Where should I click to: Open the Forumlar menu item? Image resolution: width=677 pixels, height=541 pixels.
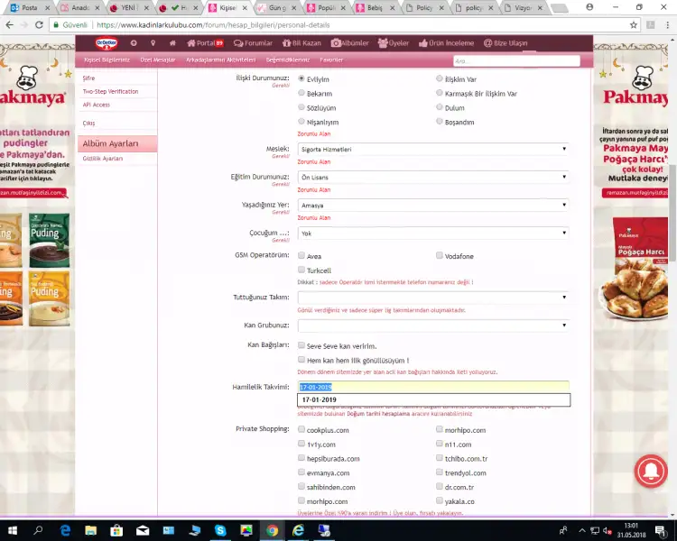[253, 42]
